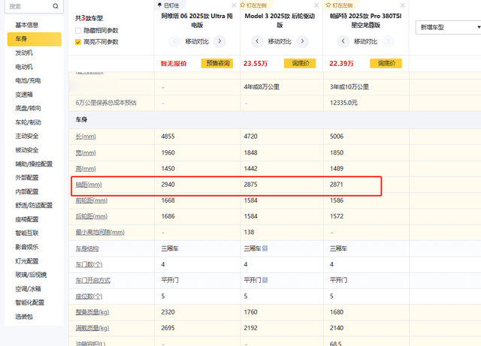Click 询底价 button for 帕萨特

386,63
